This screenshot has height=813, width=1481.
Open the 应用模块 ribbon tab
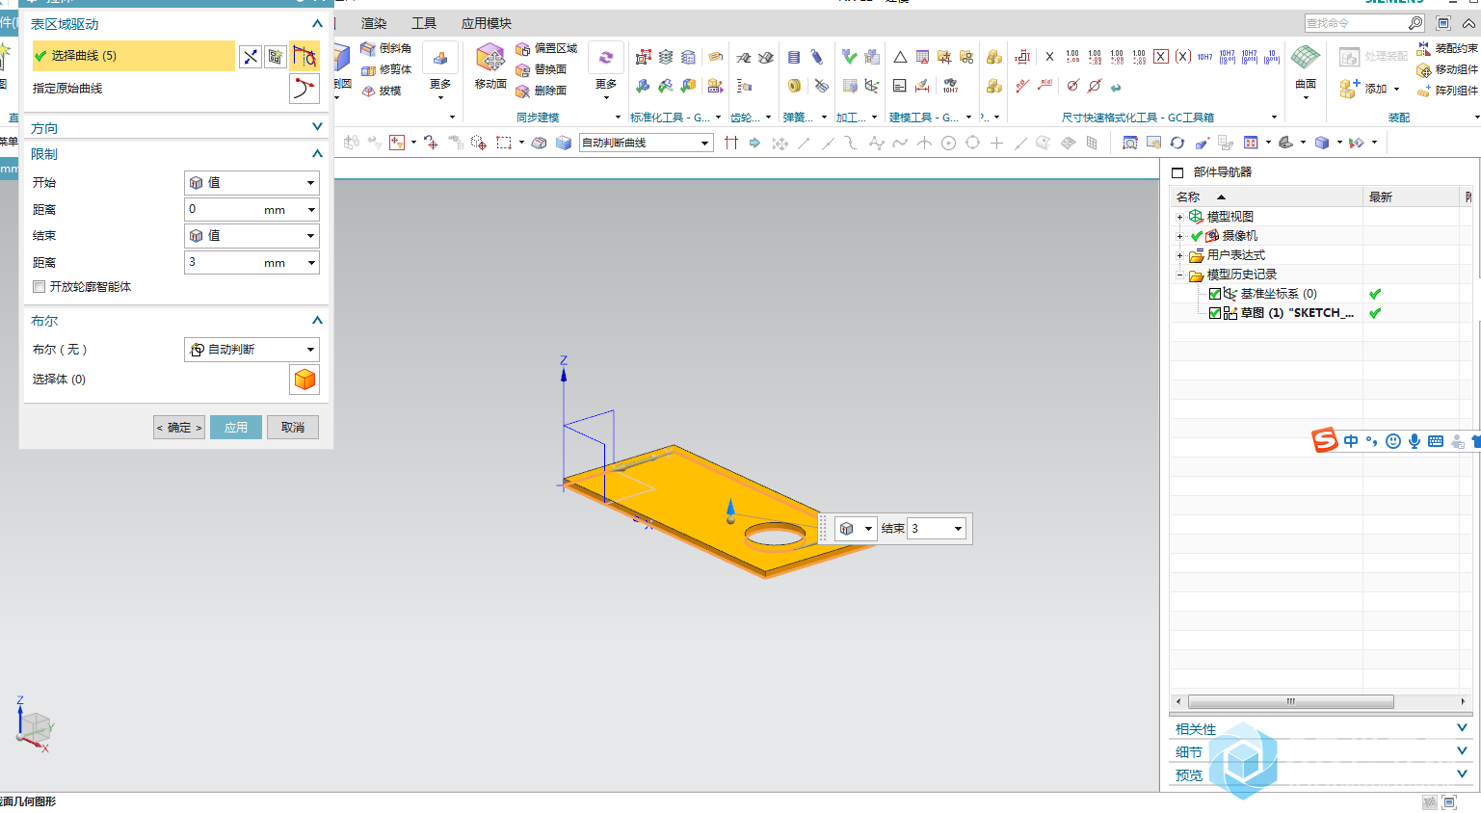487,23
